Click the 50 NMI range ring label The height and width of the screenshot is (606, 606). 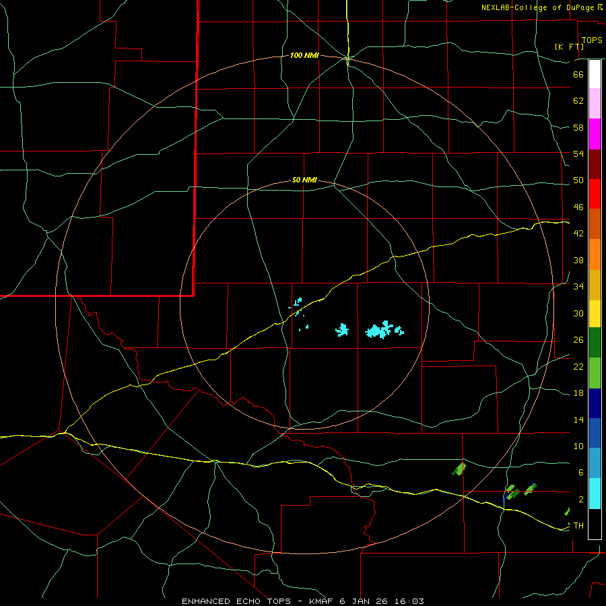click(x=304, y=180)
